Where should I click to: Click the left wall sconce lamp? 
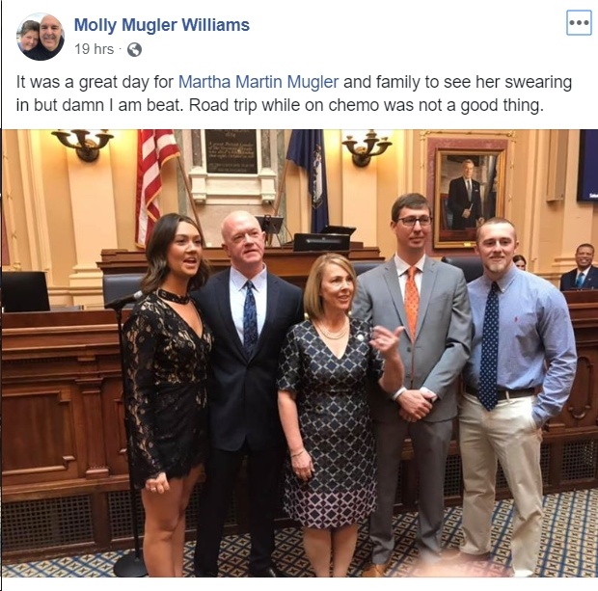click(82, 145)
